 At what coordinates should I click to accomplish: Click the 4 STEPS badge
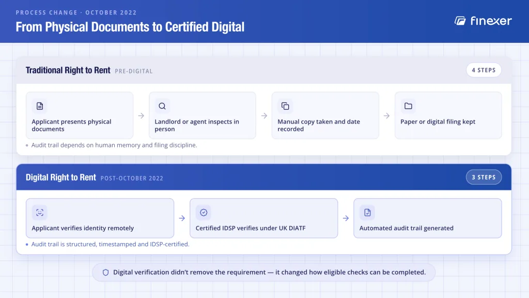pyautogui.click(x=484, y=70)
